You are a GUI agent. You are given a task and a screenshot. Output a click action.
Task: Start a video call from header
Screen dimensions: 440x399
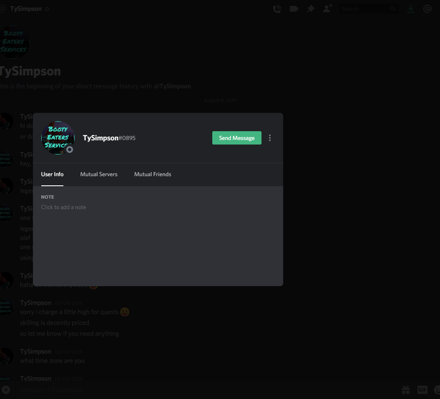click(294, 9)
